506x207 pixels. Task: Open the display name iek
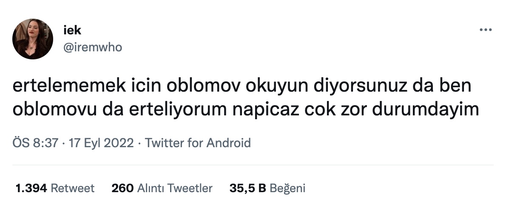tap(72, 30)
